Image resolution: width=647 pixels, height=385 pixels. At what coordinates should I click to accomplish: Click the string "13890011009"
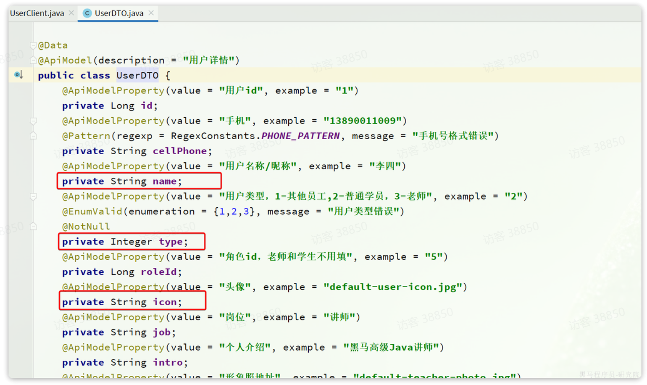[363, 121]
